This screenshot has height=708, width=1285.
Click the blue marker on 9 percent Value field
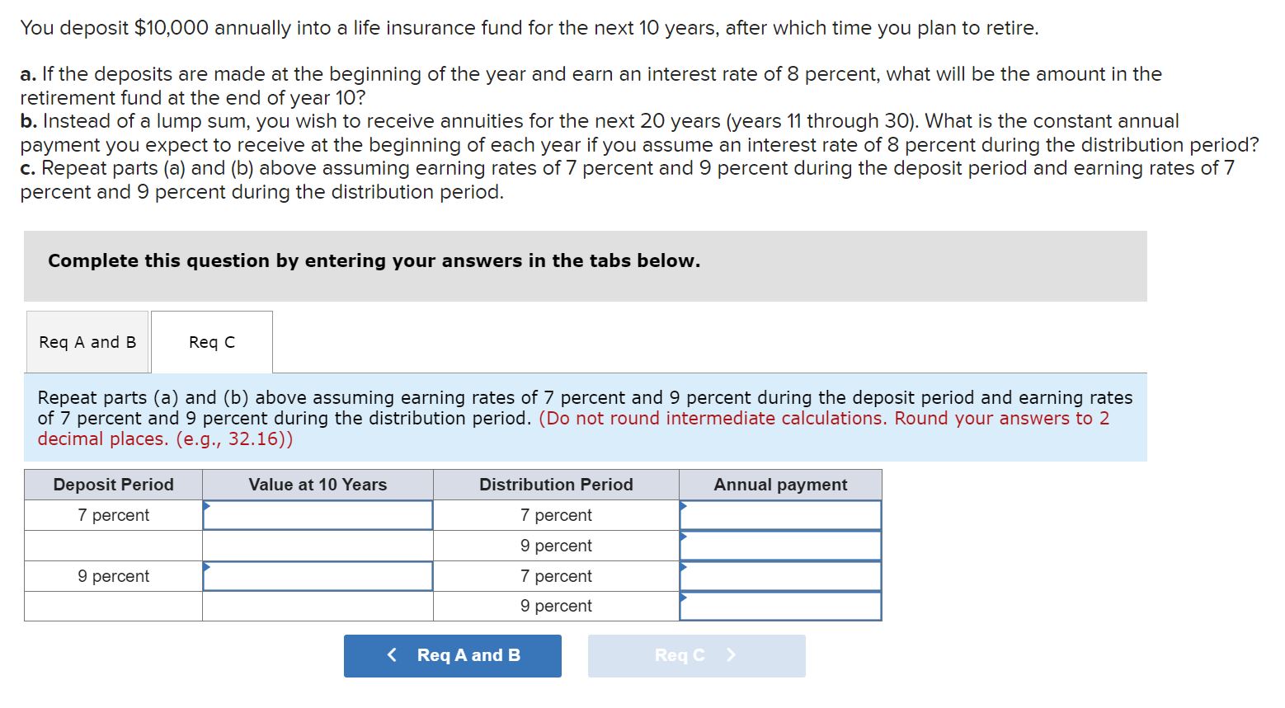tap(207, 565)
